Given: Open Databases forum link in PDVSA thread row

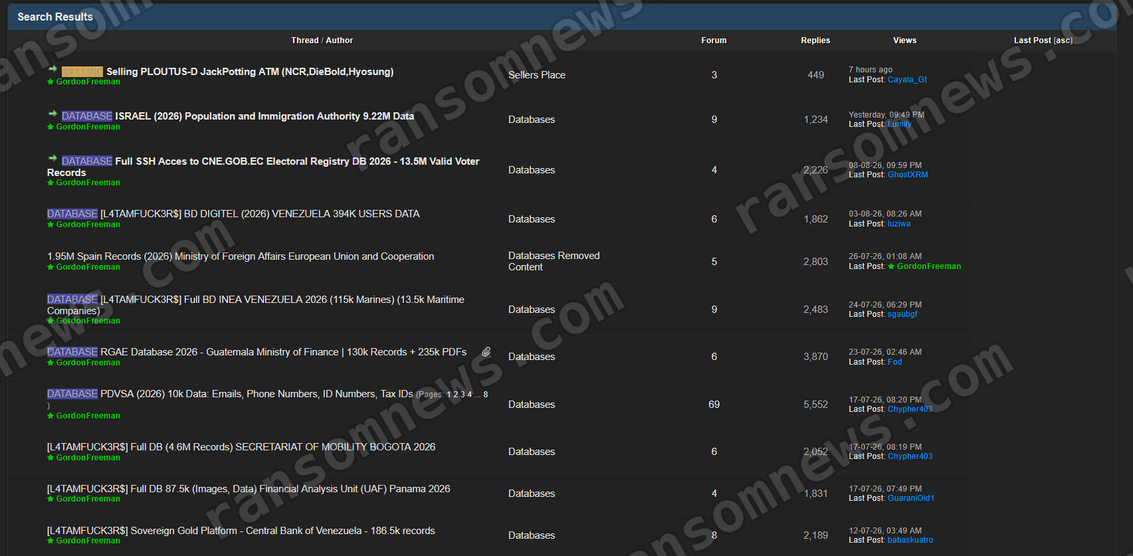Looking at the screenshot, I should [532, 405].
